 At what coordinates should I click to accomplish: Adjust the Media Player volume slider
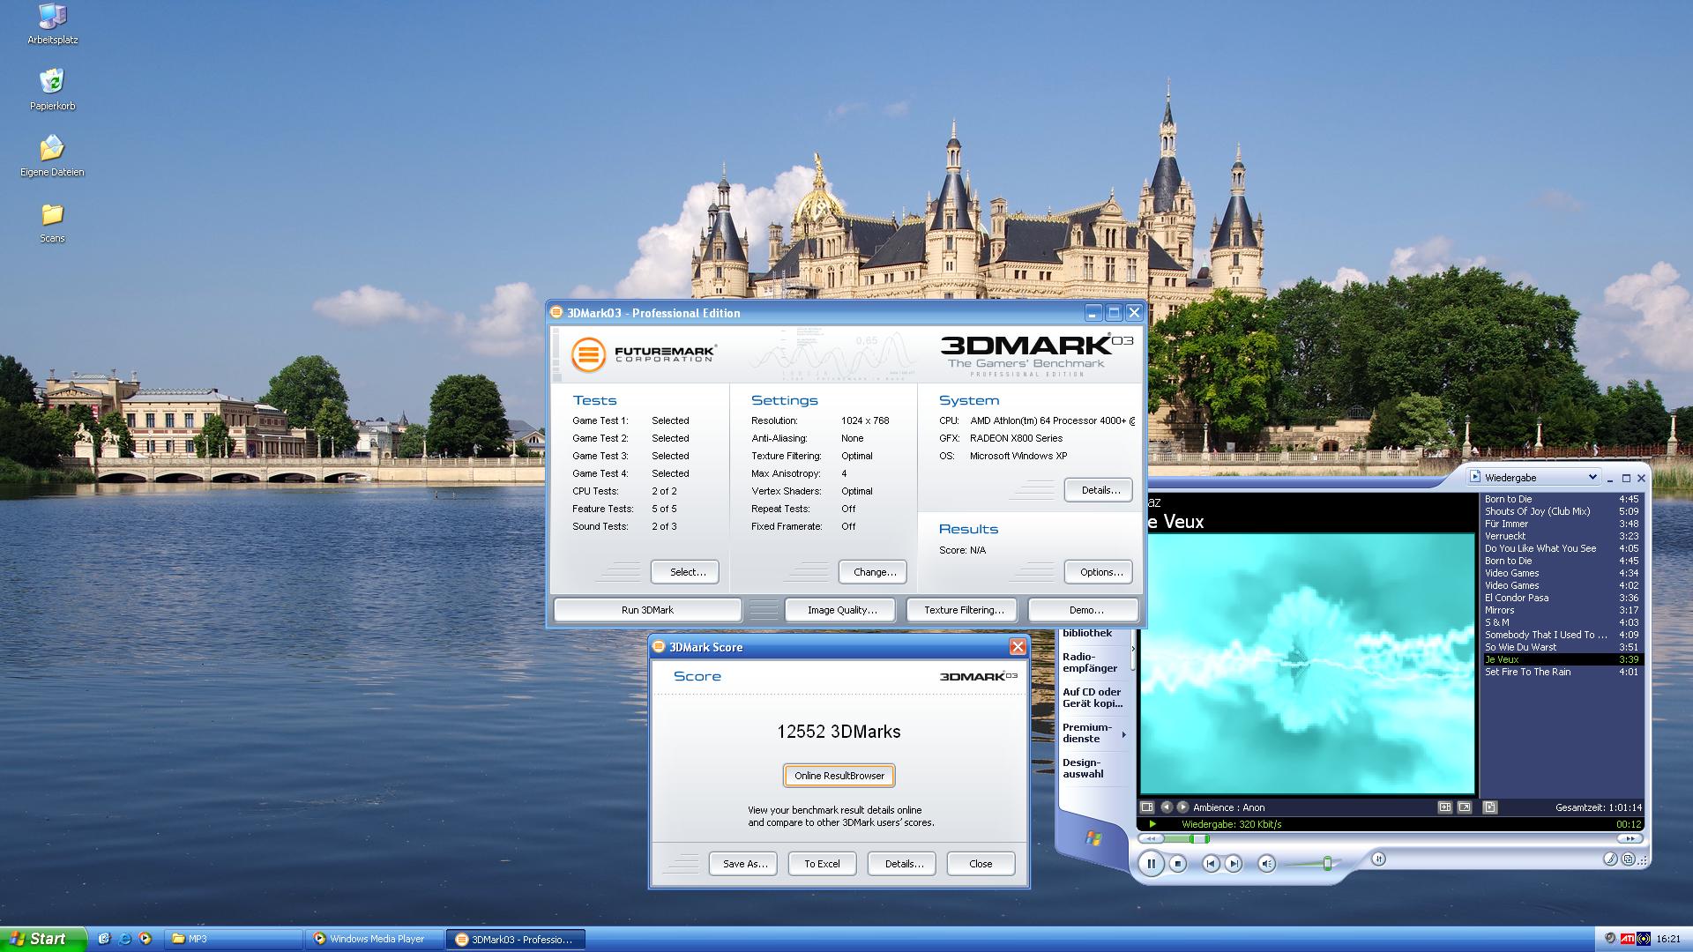coord(1327,863)
